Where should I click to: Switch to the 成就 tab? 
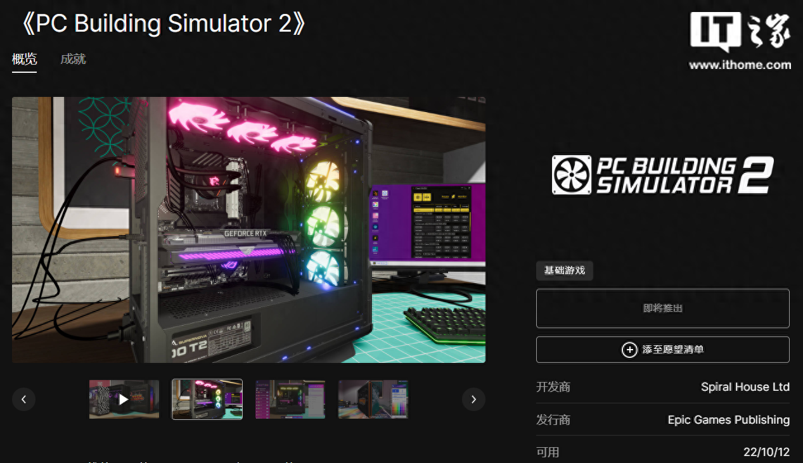pos(72,60)
